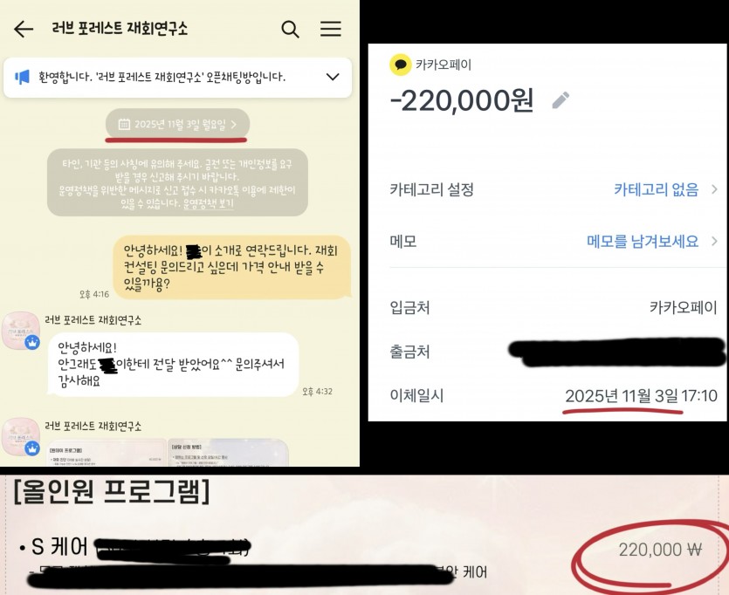Expand the 2025년 11월 3일 월요일 date chip
This screenshot has width=729, height=595.
(177, 125)
